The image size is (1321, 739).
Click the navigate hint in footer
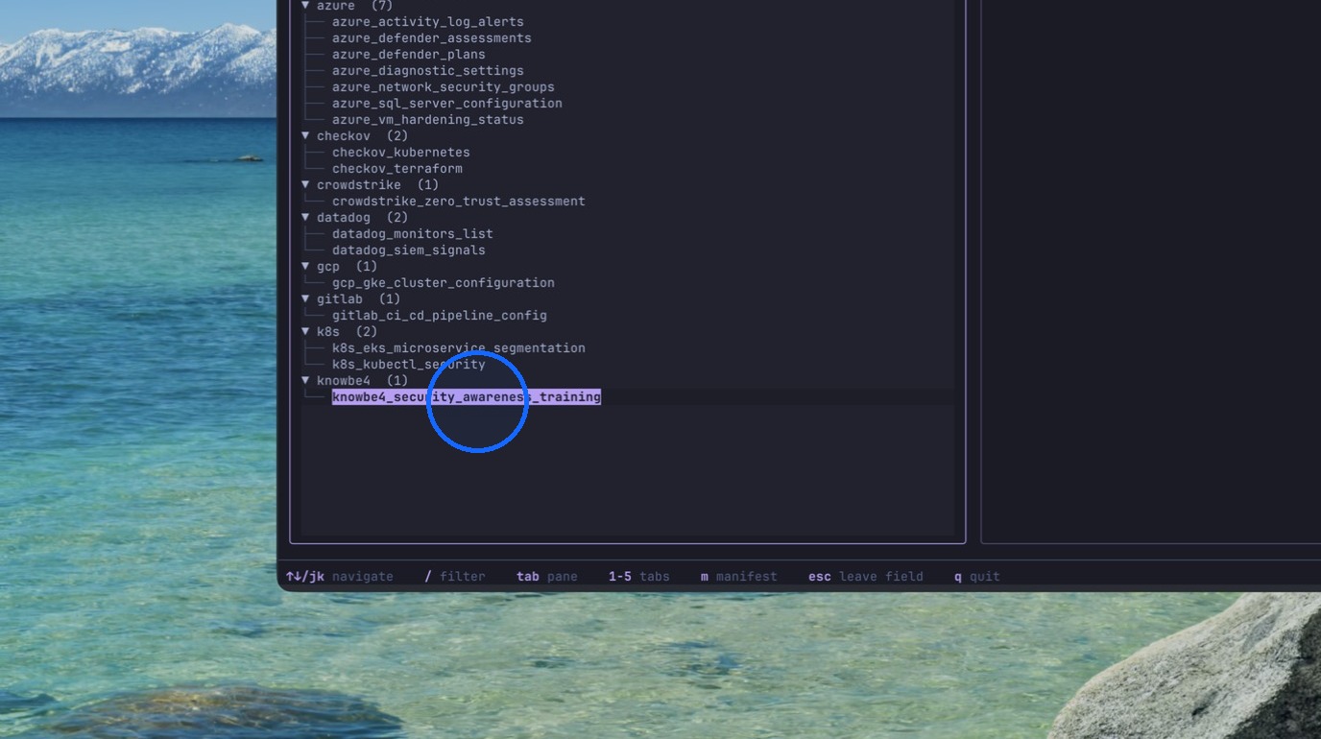click(x=340, y=577)
